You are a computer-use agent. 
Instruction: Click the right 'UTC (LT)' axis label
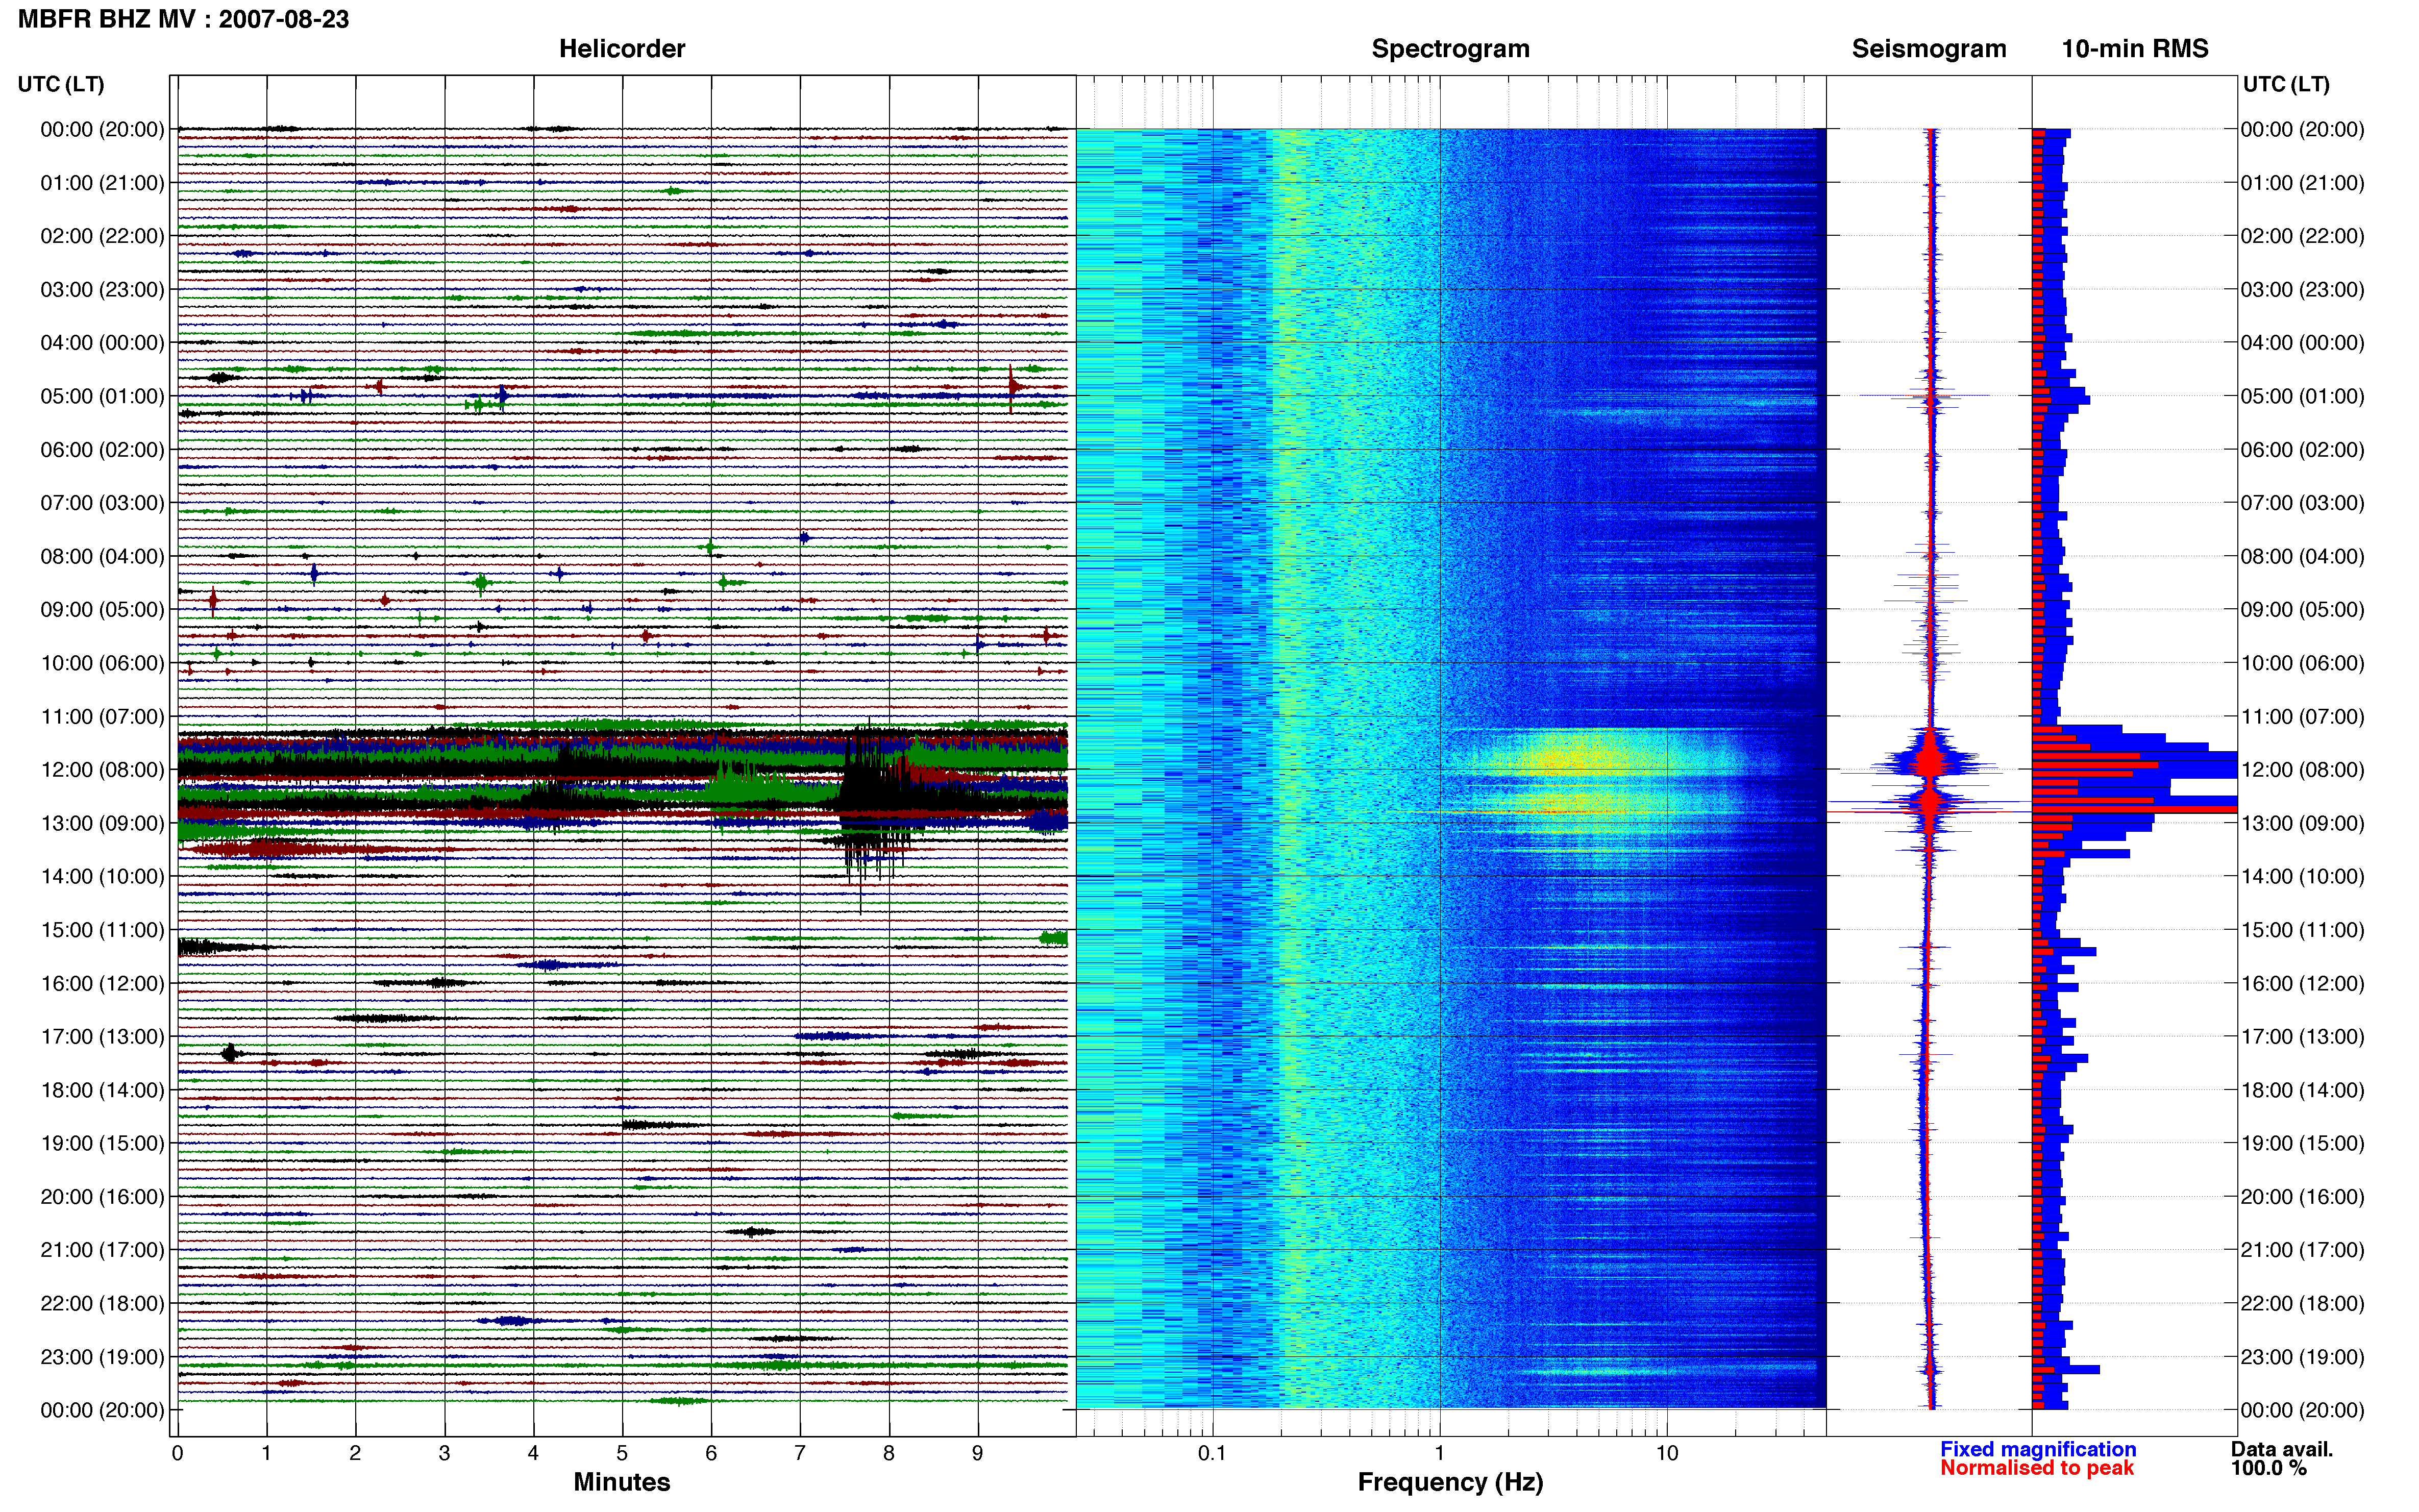click(2286, 84)
